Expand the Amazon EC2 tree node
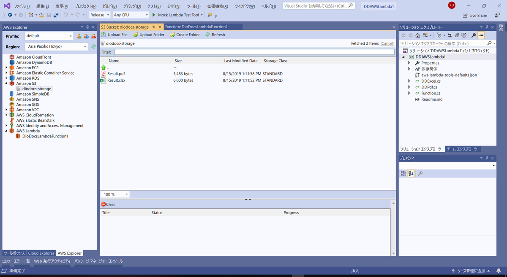 pyautogui.click(x=6, y=67)
